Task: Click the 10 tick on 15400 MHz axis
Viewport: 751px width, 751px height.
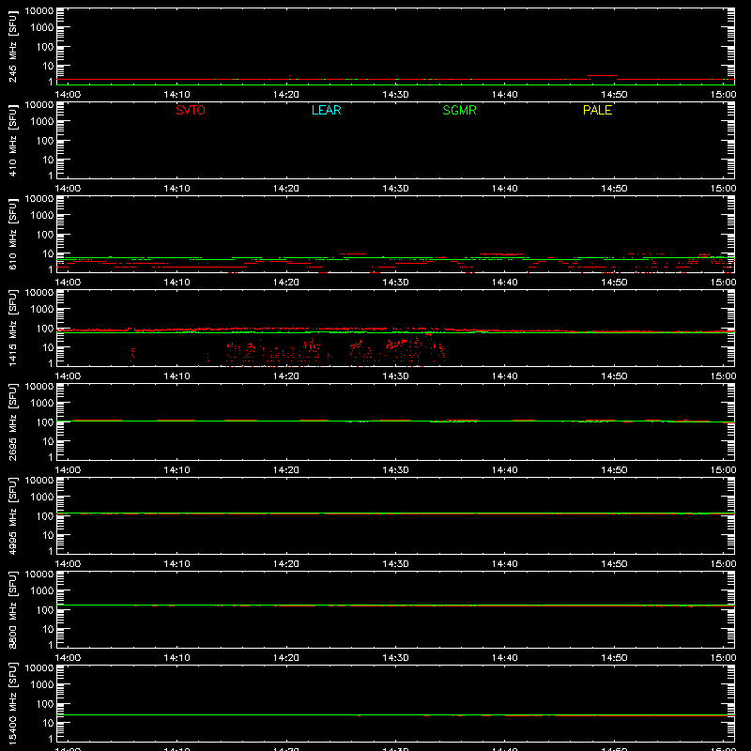Action: 48,723
